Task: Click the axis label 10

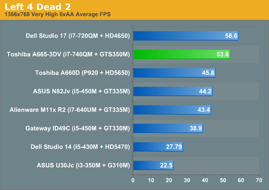Action: click(x=151, y=180)
